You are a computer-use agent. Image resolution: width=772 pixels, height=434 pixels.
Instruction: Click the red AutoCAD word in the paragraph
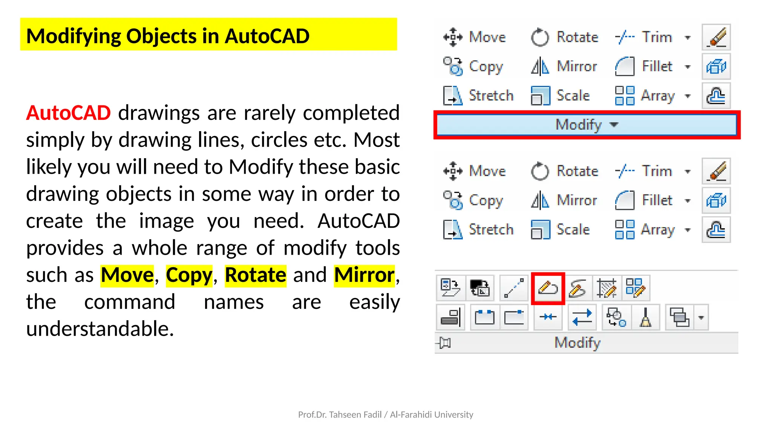point(68,113)
